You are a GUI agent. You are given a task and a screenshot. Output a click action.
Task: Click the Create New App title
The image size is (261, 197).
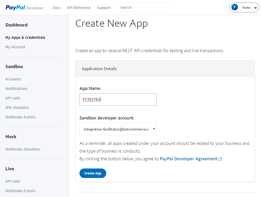(x=112, y=23)
